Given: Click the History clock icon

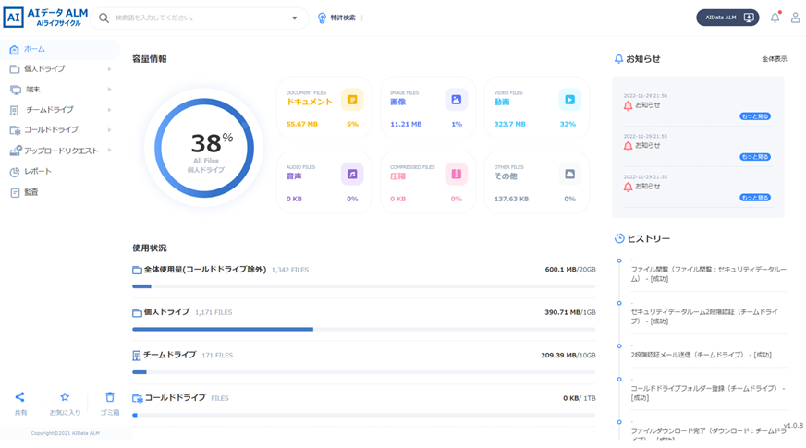Looking at the screenshot, I should pyautogui.click(x=619, y=238).
